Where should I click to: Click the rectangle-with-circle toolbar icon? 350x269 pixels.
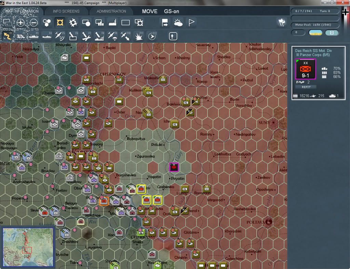(x=86, y=23)
